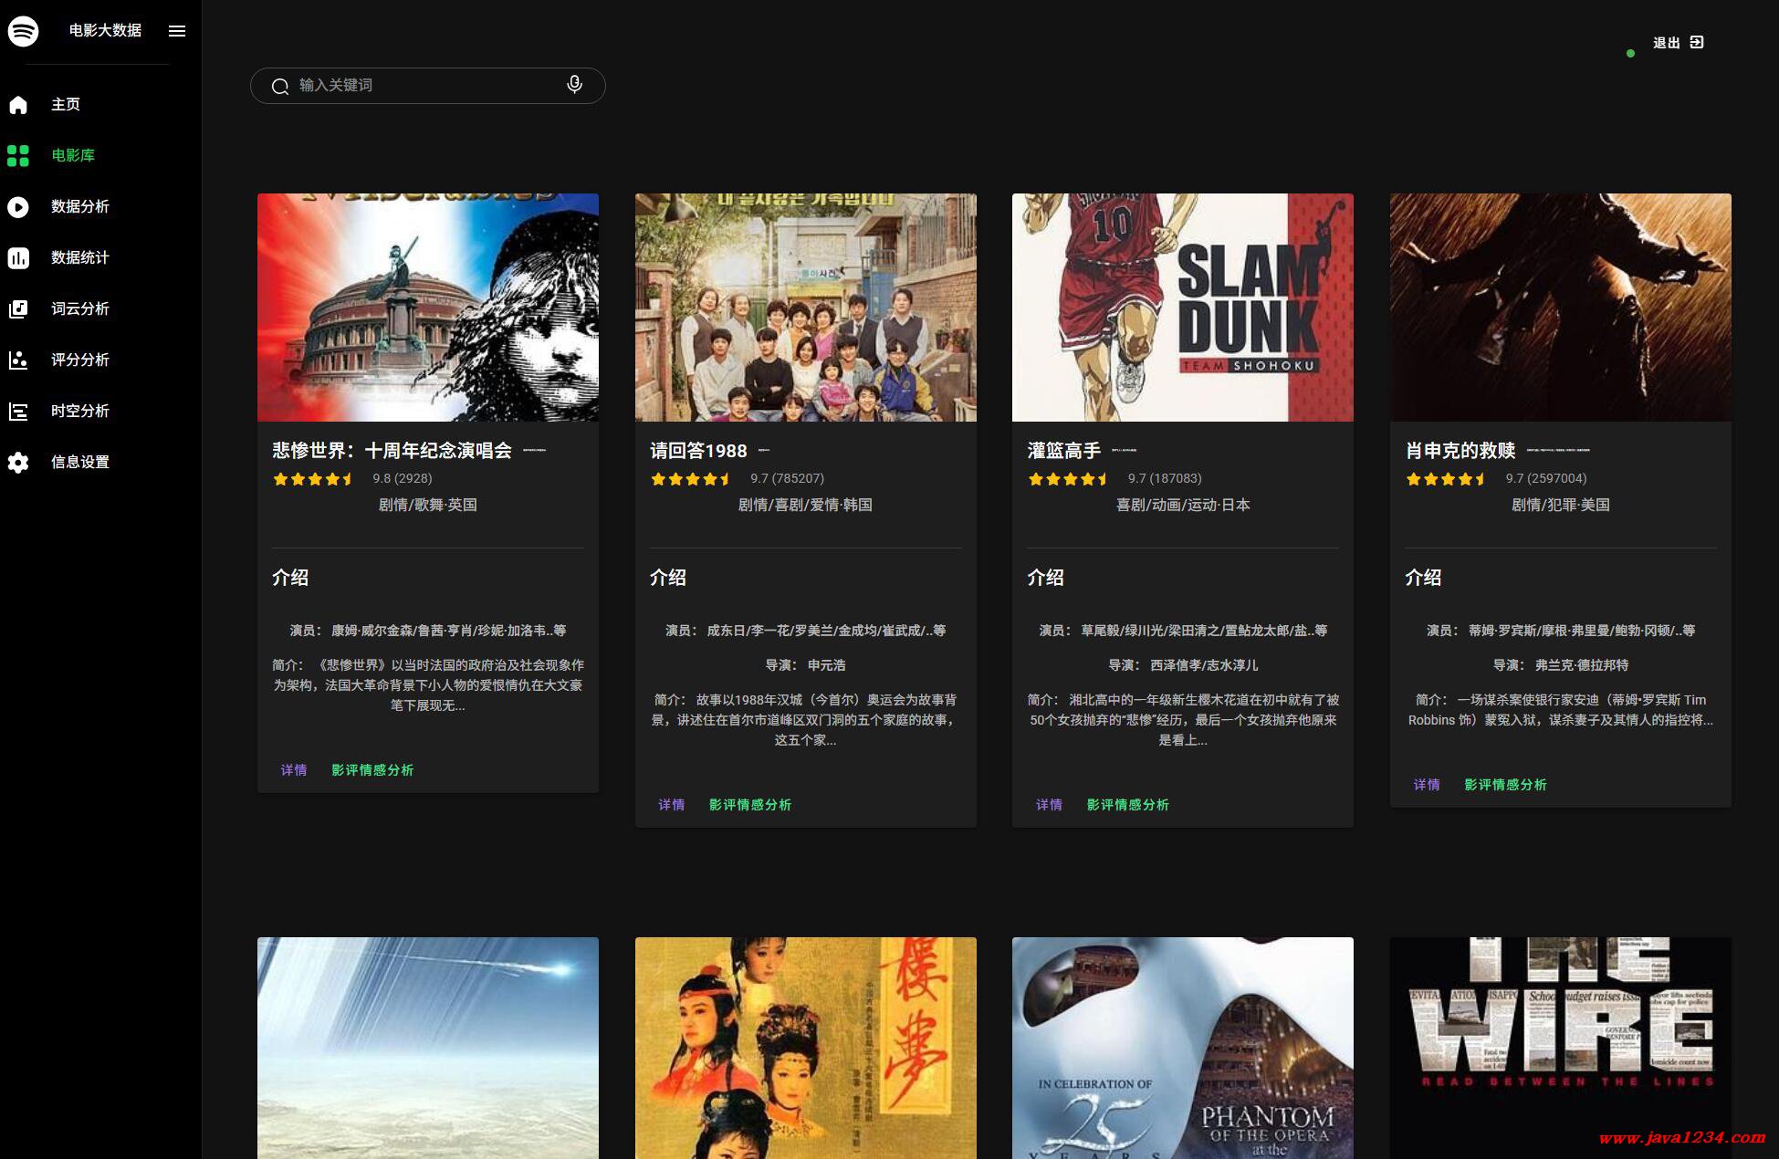Click the play-circle data analysis icon

pos(18,207)
